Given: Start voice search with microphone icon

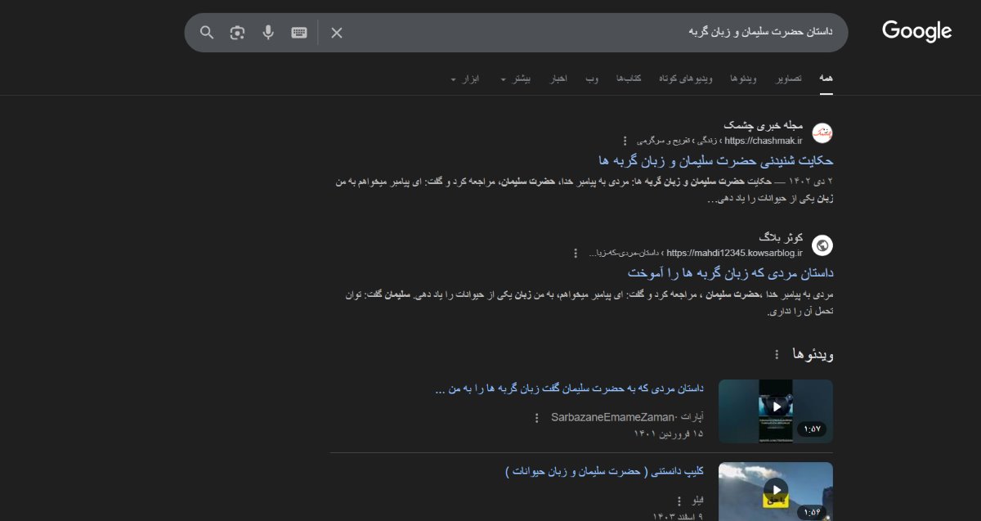Looking at the screenshot, I should 268,33.
